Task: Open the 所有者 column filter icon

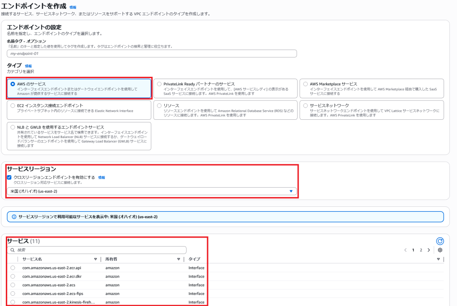Action: coord(178,259)
